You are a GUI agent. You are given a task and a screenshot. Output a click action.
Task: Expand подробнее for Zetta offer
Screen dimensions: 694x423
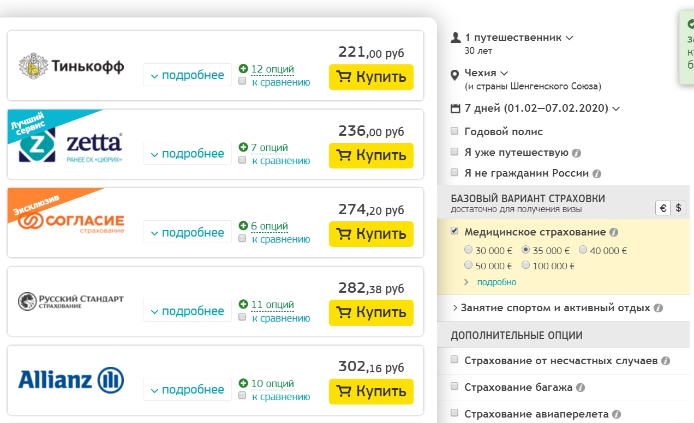tap(187, 154)
